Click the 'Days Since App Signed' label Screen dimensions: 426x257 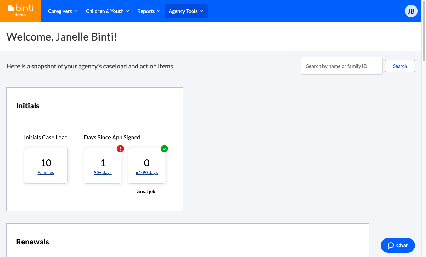(x=112, y=138)
